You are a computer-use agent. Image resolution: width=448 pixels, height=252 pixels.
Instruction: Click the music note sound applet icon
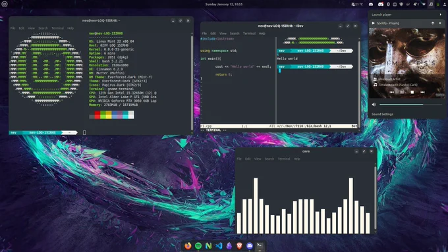pos(431,5)
